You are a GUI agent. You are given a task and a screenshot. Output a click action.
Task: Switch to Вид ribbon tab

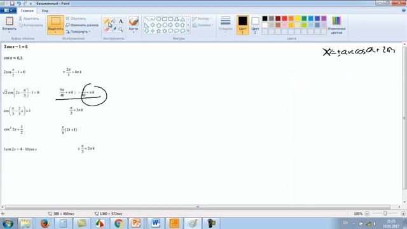click(x=45, y=11)
